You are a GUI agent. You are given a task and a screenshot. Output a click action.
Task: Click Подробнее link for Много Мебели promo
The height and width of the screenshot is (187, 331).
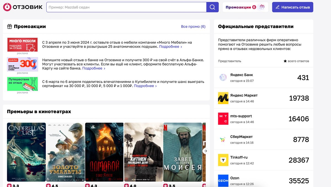[170, 47]
